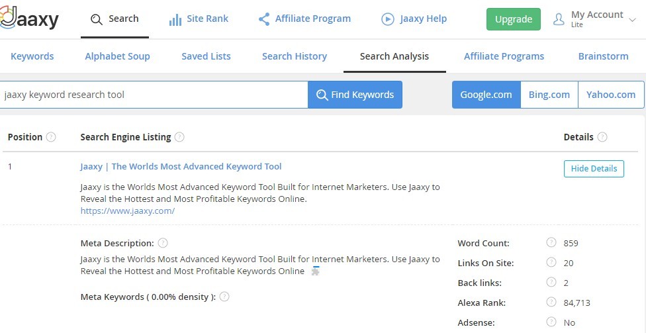Click the magnifier icon in Find Keywords
Image resolution: width=646 pixels, height=333 pixels.
pyautogui.click(x=322, y=95)
